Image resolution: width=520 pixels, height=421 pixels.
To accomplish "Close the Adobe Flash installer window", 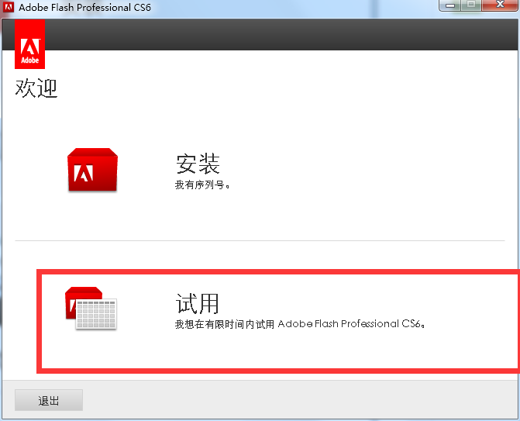I will [500, 5].
